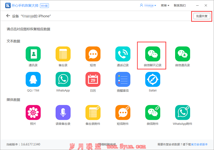Image resolution: width=214 pixels, height=150 pixels.
Task: Open the 微信附件 WeChat attachments icon
Action: point(153,113)
